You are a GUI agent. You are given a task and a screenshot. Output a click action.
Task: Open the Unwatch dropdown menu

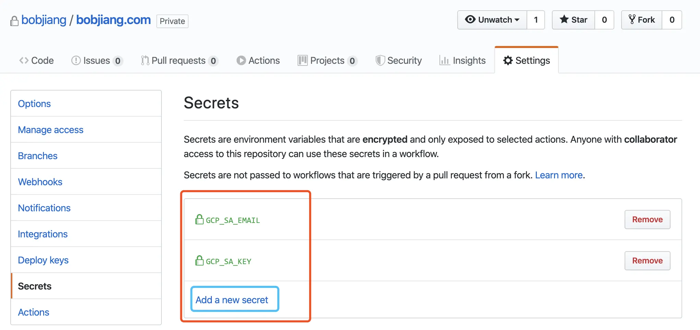coord(492,20)
